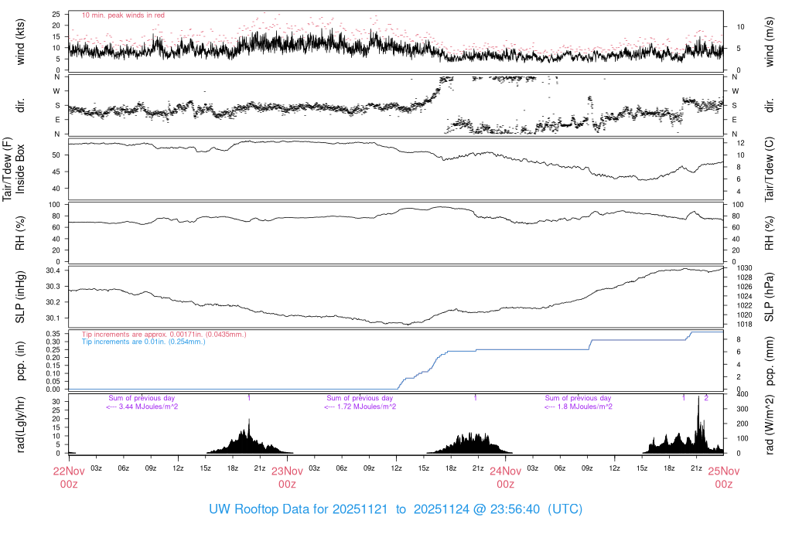792x541 pixels.
Task: Click the 'rad (W/m^2)' axis label
Action: point(769,424)
